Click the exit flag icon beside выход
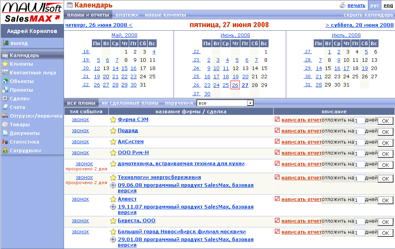The height and width of the screenshot is (249, 395). (x=5, y=43)
